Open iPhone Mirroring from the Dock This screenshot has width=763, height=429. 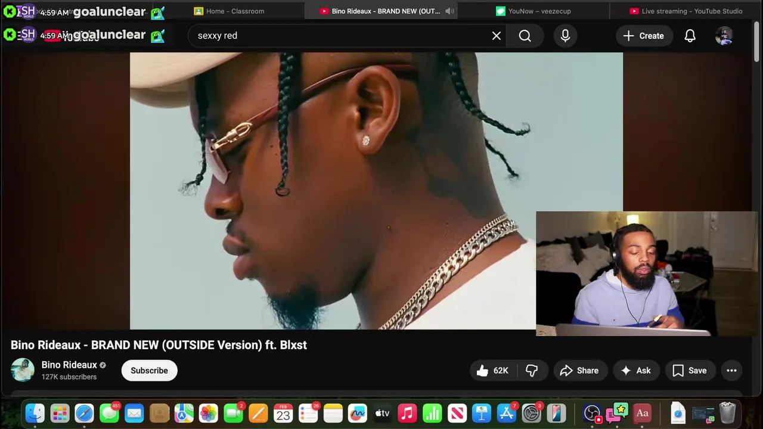point(556,413)
